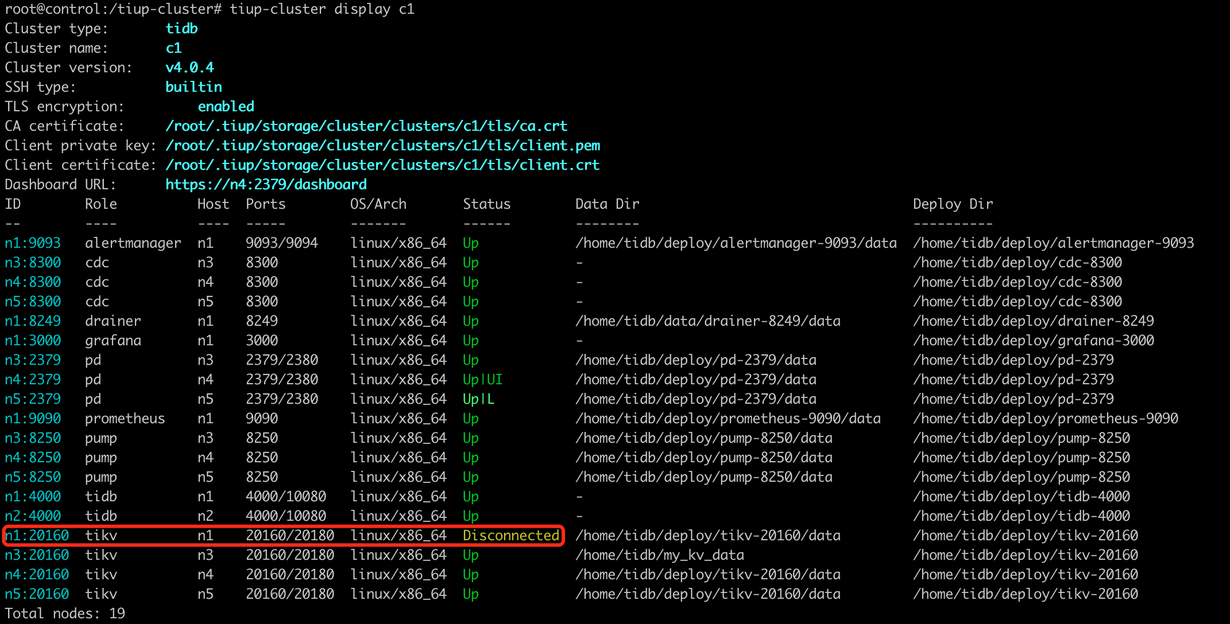Screen dimensions: 1230x624
Task: Select the alertmanager-9093/data data dir path
Action: tap(736, 243)
